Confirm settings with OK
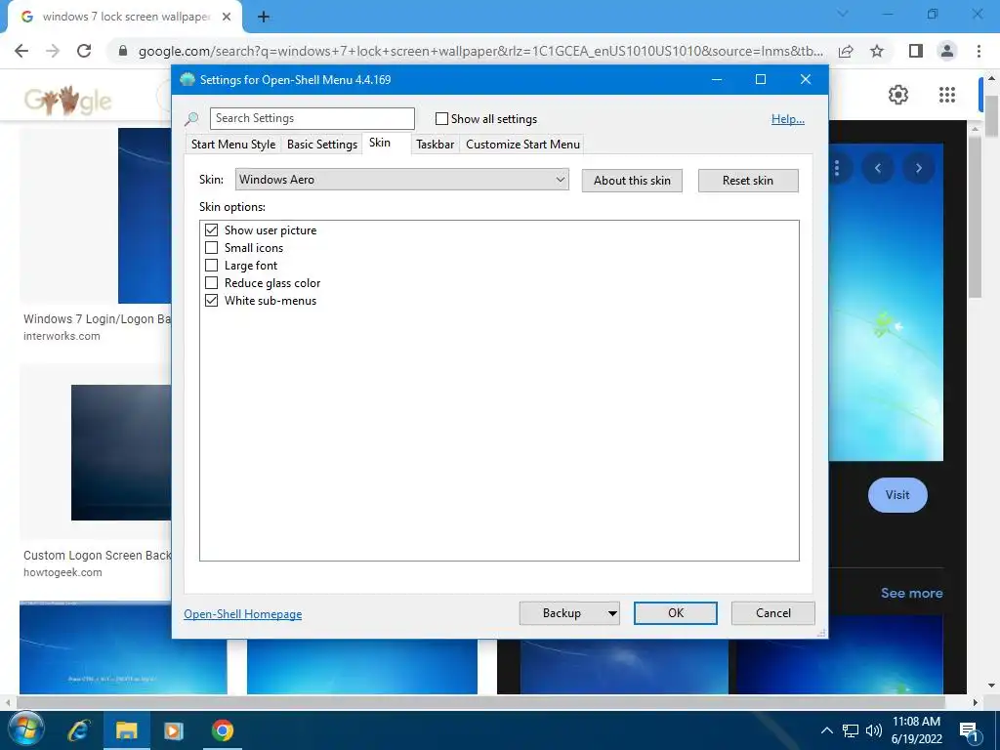The height and width of the screenshot is (750, 1000). pos(676,613)
